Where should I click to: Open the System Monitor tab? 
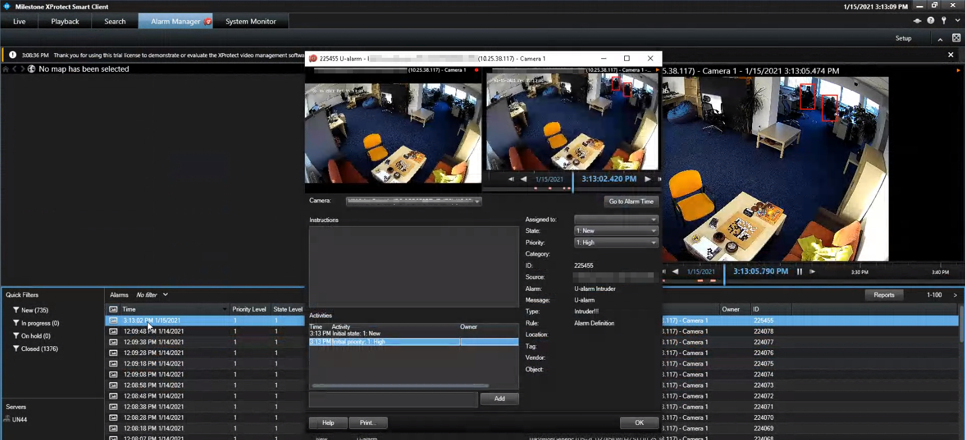click(x=251, y=21)
